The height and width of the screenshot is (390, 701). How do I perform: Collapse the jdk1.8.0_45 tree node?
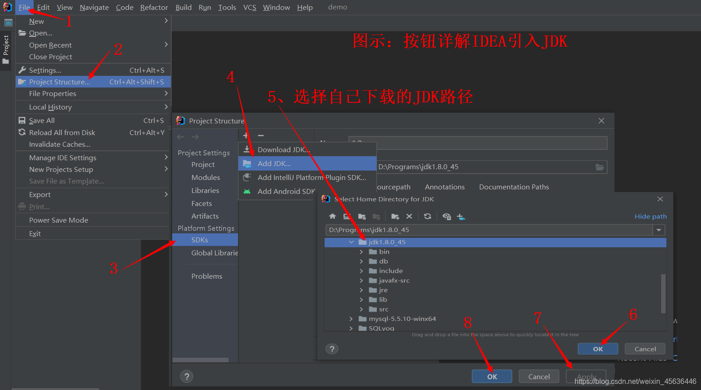tap(351, 242)
